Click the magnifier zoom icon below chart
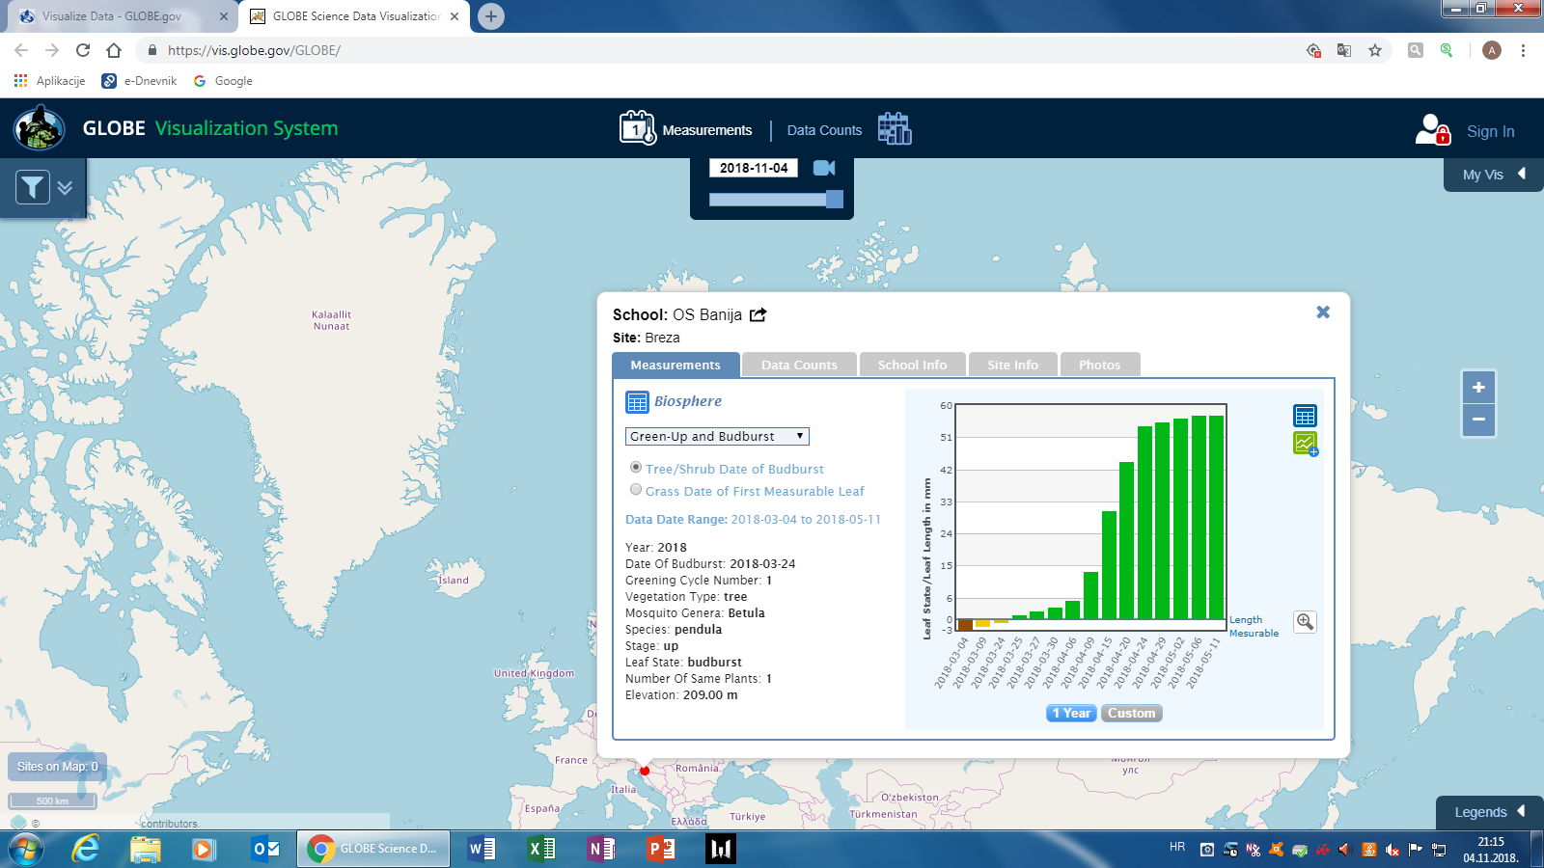The height and width of the screenshot is (868, 1544). tap(1305, 622)
